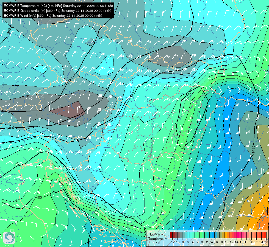The image size is (269, 247).
Task: Pick the brightest red swatch at legend end
Action: click(265, 235)
